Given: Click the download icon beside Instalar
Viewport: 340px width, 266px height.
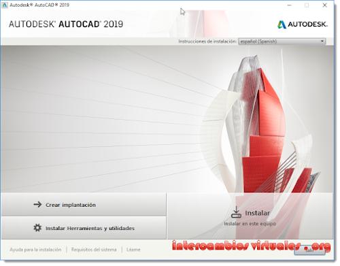Looking at the screenshot, I should pyautogui.click(x=236, y=212).
